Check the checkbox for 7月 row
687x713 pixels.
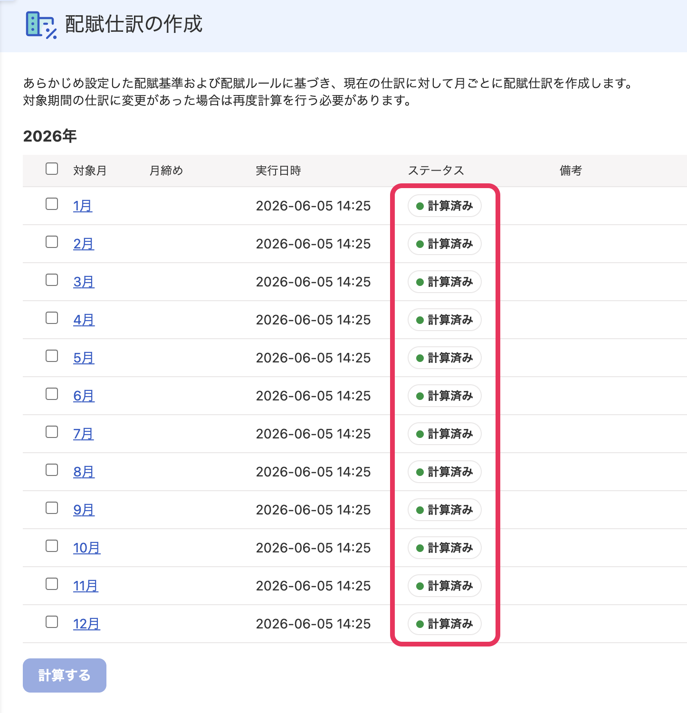(52, 432)
